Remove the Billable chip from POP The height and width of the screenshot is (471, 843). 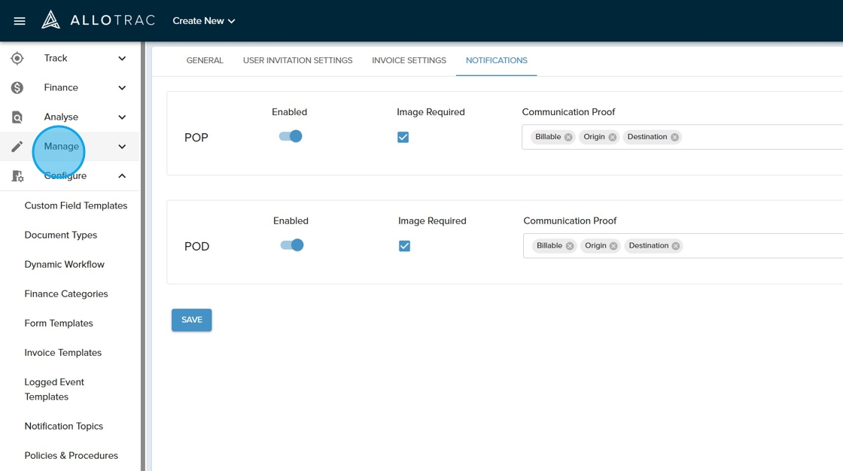coord(568,137)
